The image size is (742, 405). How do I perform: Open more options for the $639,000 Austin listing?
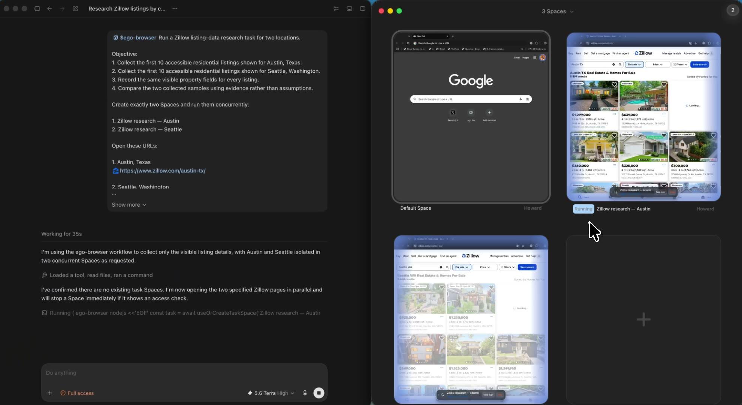click(664, 114)
